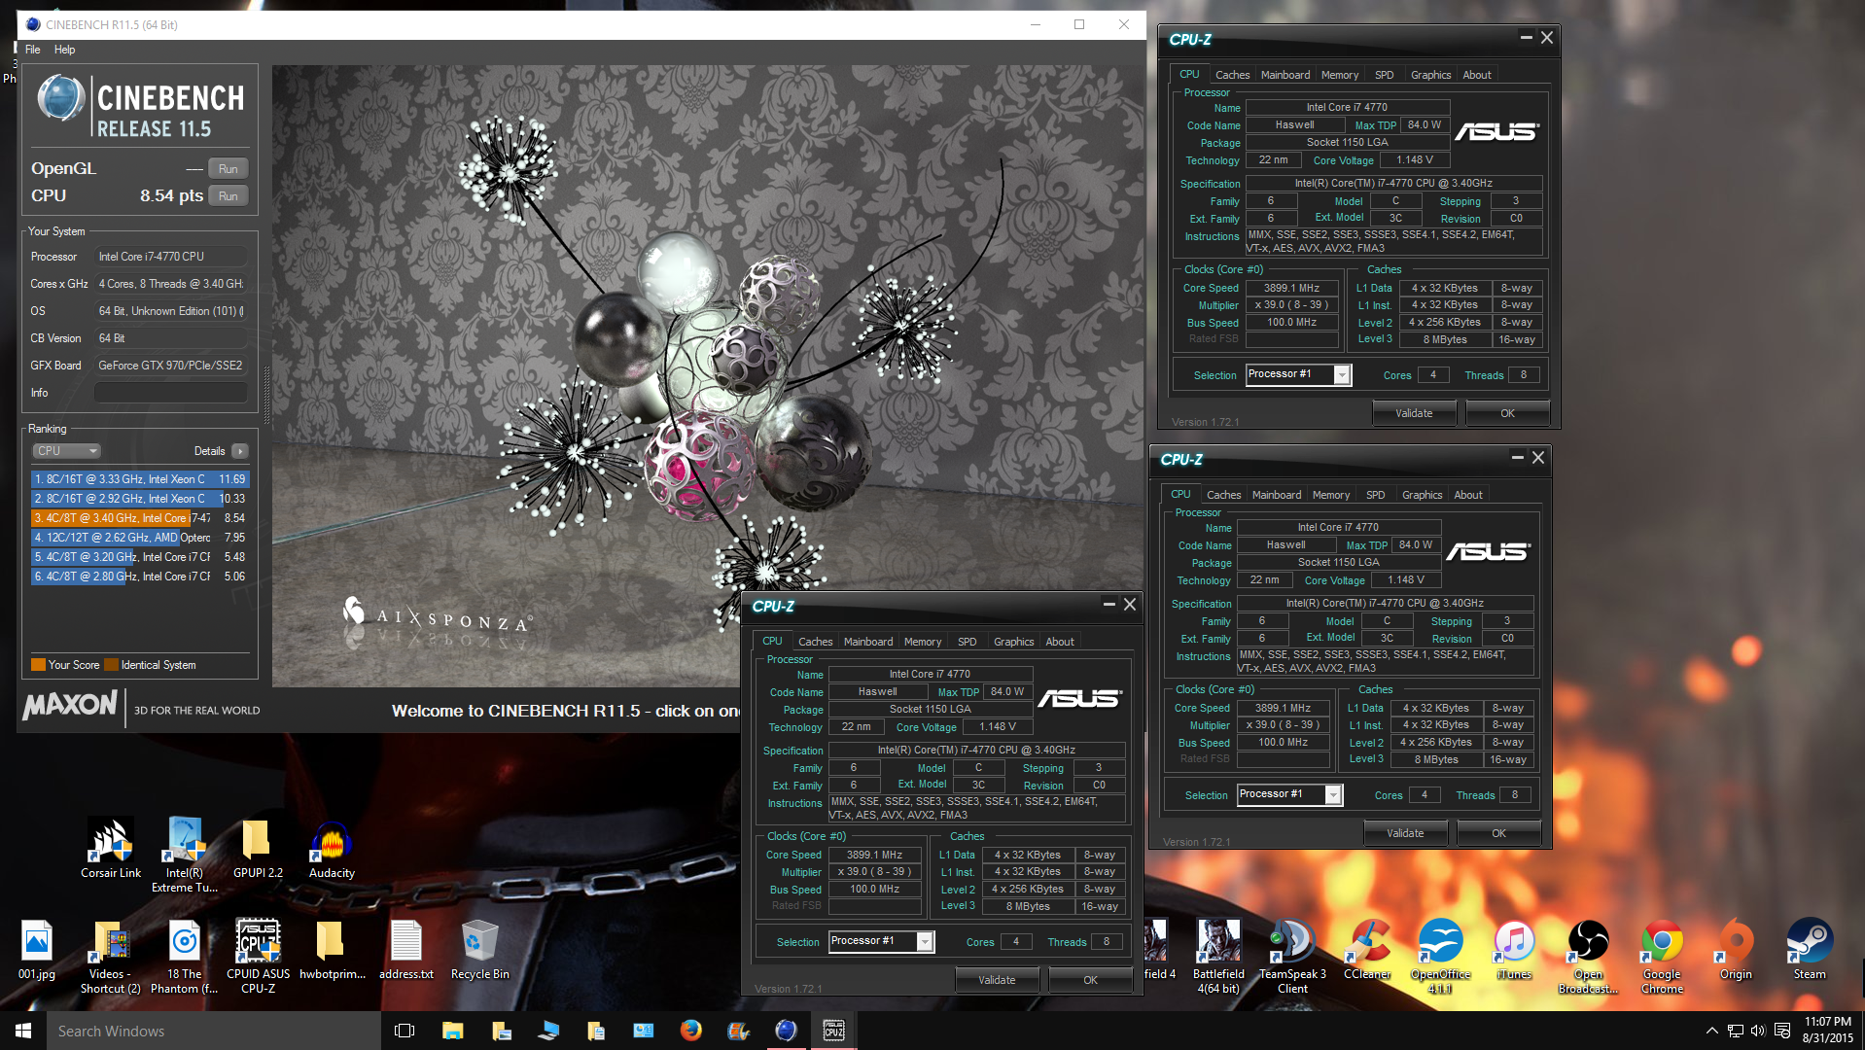1865x1050 pixels.
Task: Click OK in upper-right CPU-Z window
Action: (1507, 413)
